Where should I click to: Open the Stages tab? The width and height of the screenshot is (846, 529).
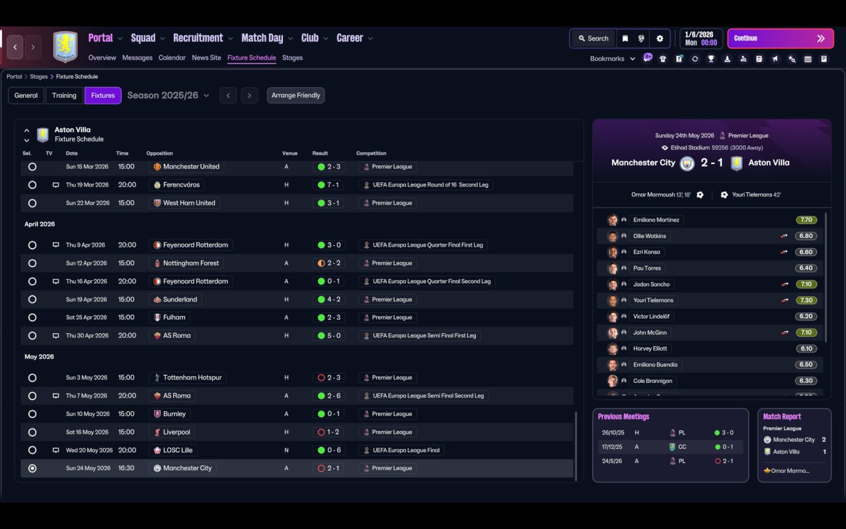[x=292, y=58]
